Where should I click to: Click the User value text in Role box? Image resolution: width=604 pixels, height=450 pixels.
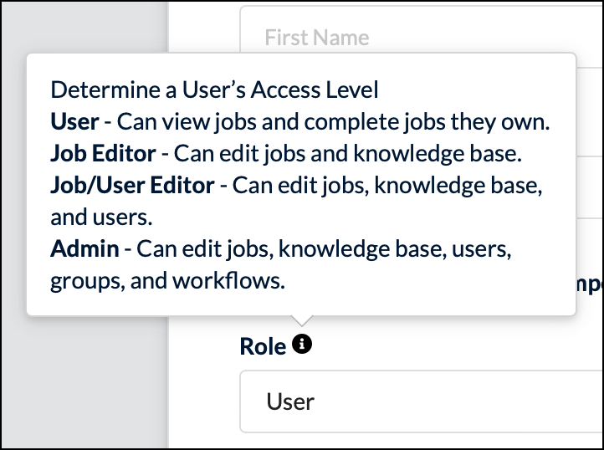pos(290,401)
